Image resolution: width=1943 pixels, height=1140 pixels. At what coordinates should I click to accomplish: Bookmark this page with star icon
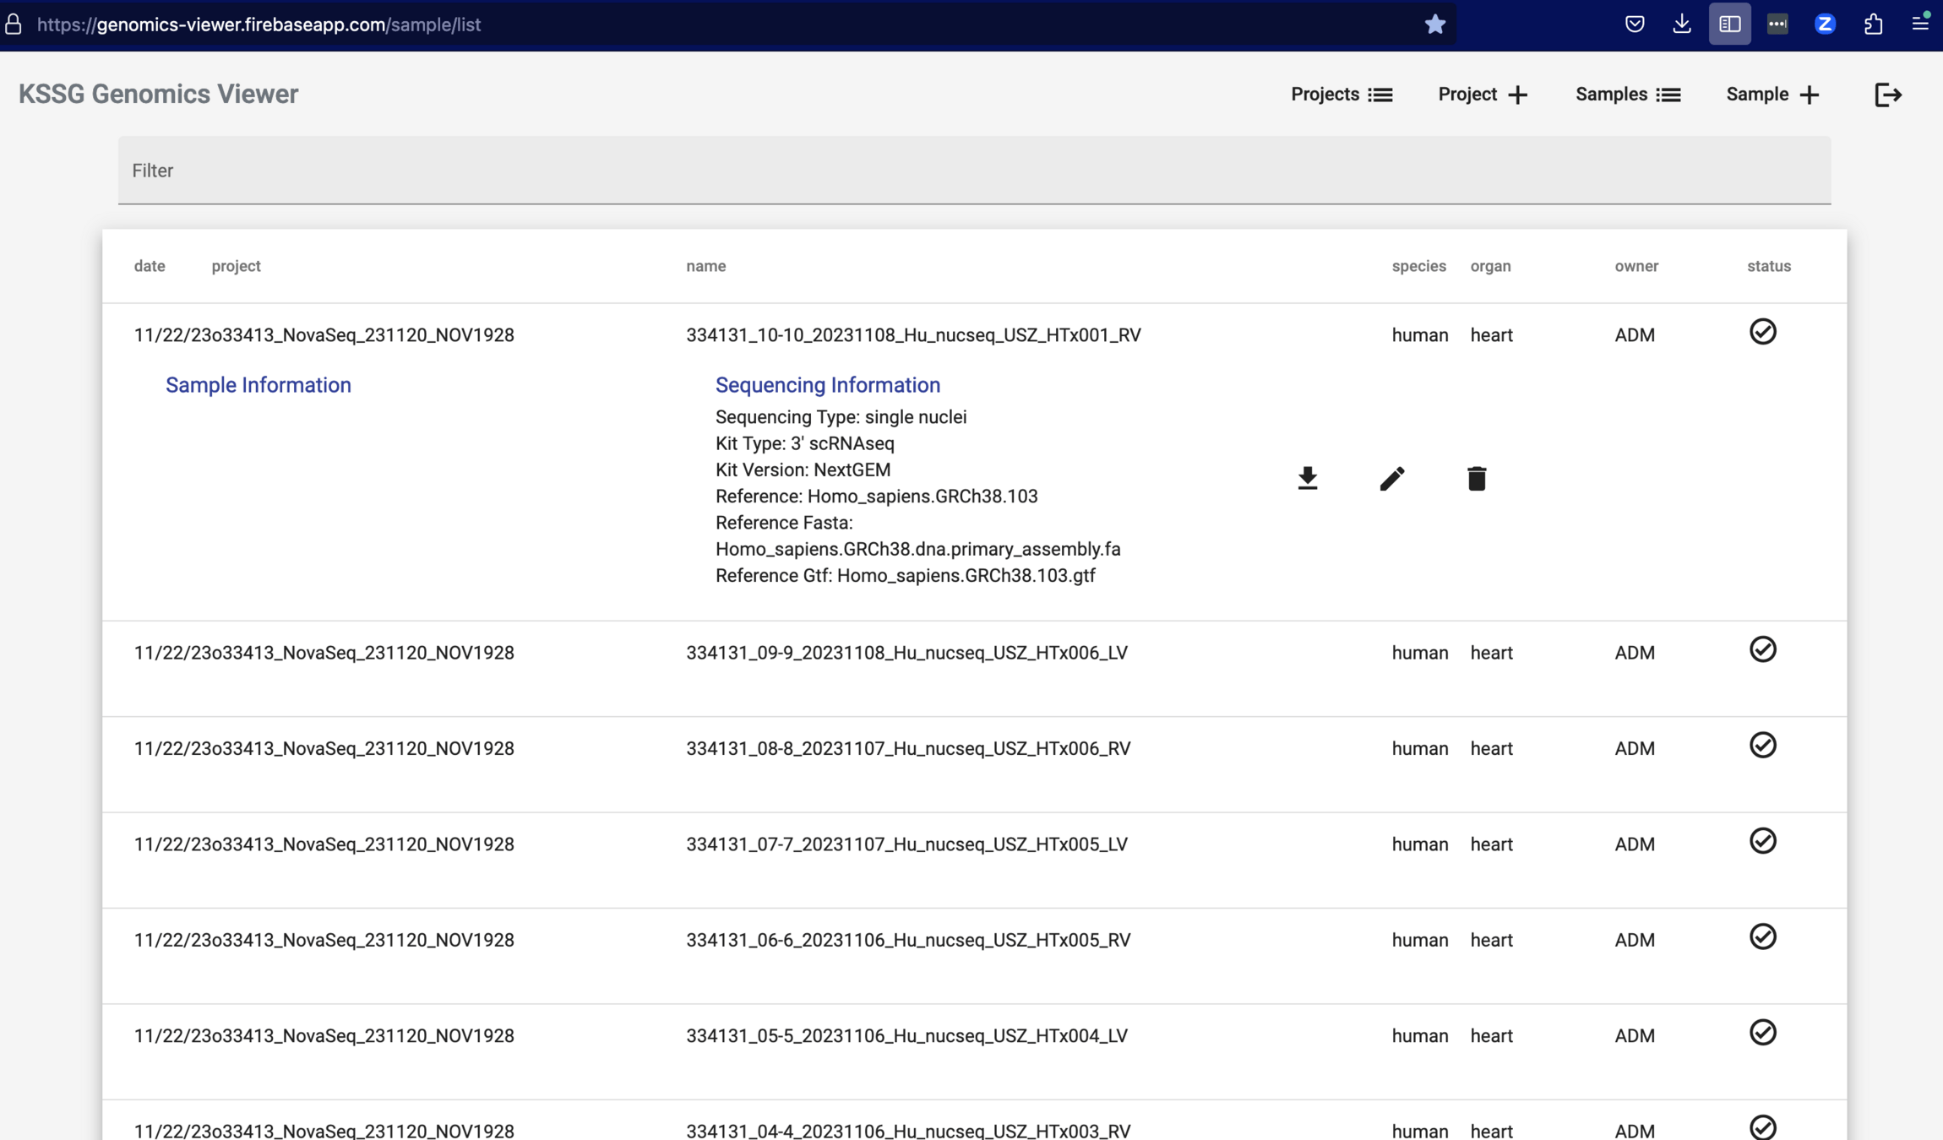point(1434,24)
